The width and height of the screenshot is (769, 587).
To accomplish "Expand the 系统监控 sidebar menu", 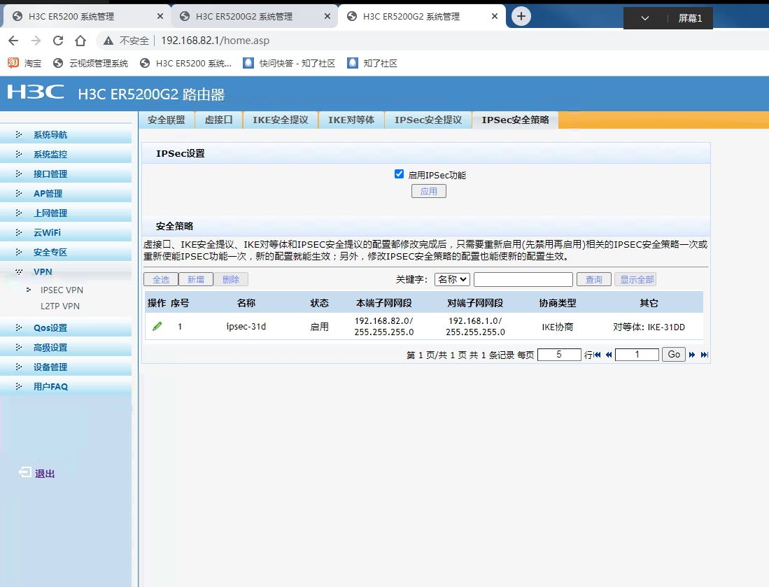I will point(50,155).
